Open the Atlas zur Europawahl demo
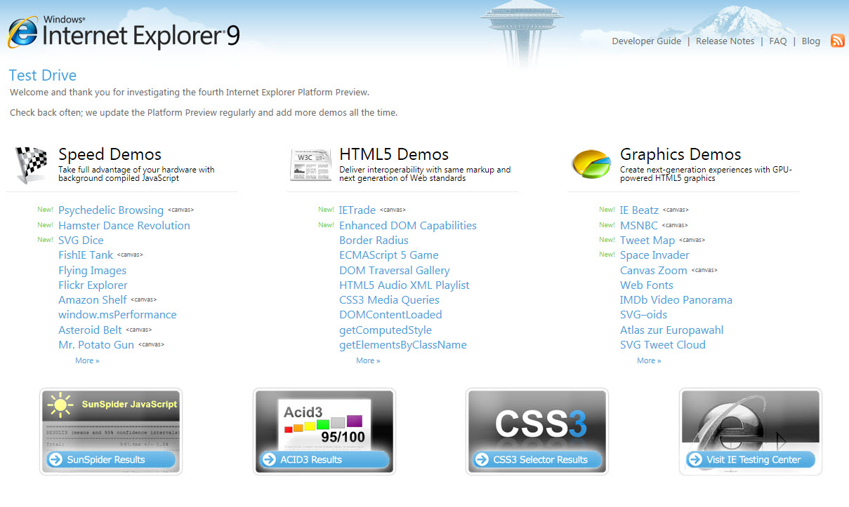 [x=671, y=330]
